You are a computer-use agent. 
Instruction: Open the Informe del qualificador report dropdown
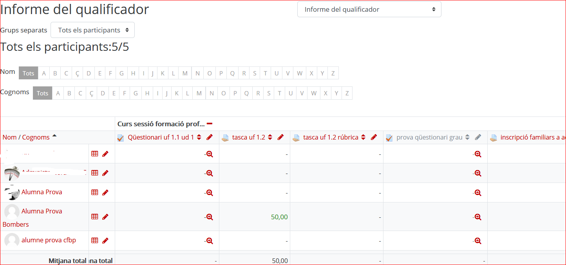point(369,9)
